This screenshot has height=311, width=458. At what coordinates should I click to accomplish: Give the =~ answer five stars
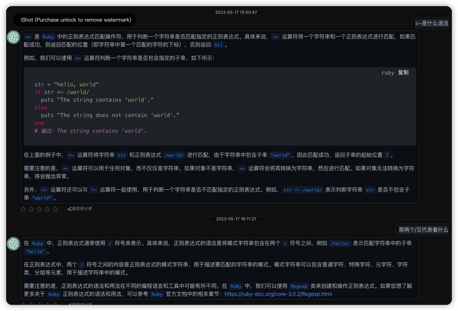click(x=55, y=209)
